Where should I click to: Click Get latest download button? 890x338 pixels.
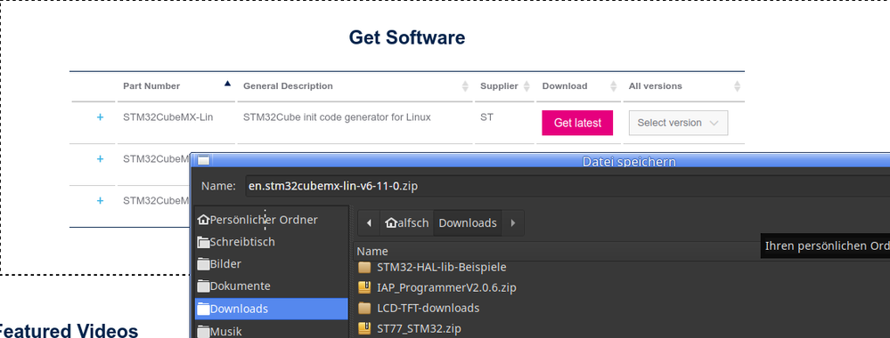pyautogui.click(x=577, y=123)
